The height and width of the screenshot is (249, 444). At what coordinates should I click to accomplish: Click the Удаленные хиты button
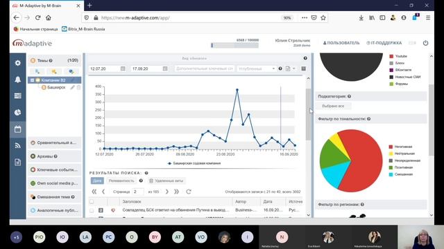click(166, 181)
